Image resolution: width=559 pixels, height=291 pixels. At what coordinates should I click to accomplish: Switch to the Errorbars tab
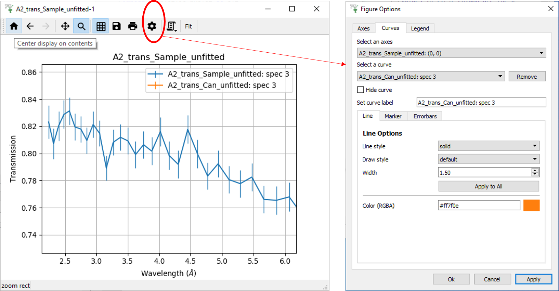425,116
